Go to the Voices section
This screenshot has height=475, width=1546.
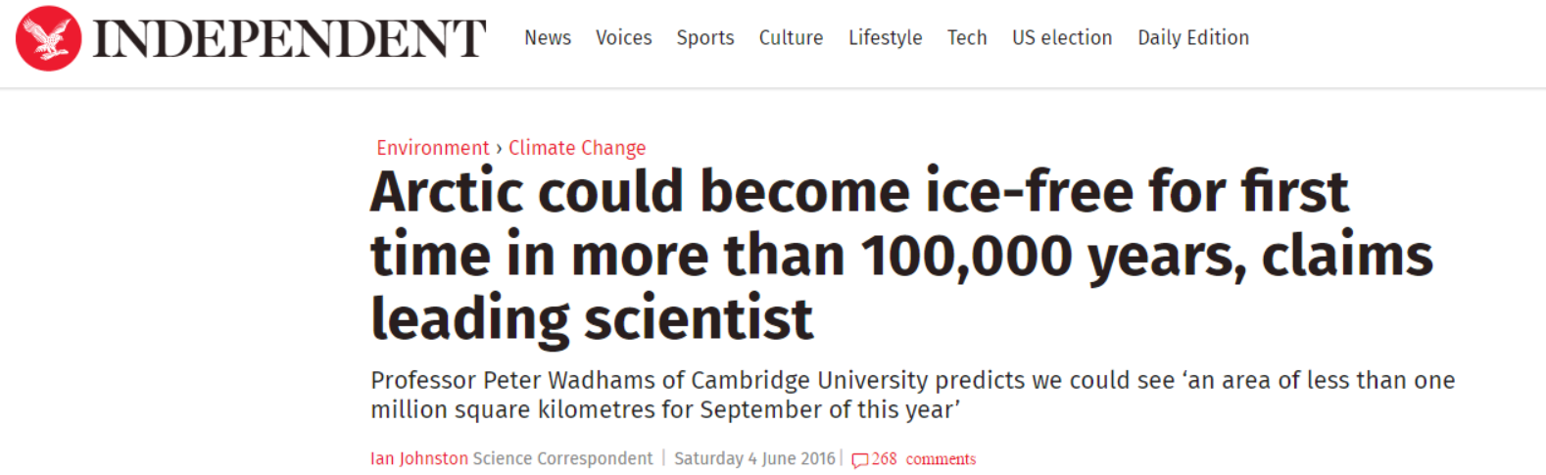coord(624,38)
